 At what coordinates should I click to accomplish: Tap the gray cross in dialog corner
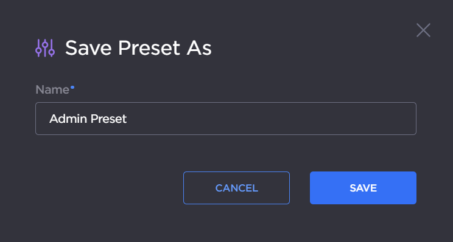(x=423, y=30)
